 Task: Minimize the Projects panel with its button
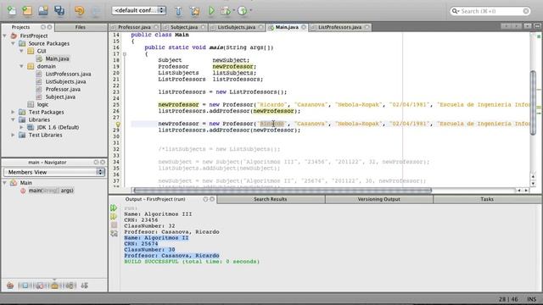43,27
